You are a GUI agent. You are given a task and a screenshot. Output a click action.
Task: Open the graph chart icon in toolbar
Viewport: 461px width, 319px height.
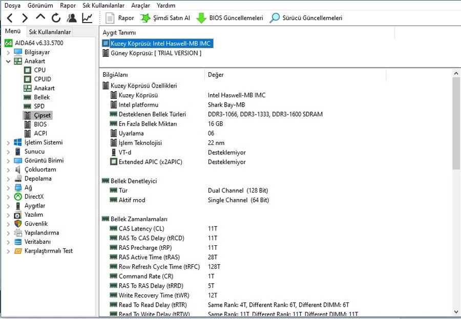click(x=87, y=18)
